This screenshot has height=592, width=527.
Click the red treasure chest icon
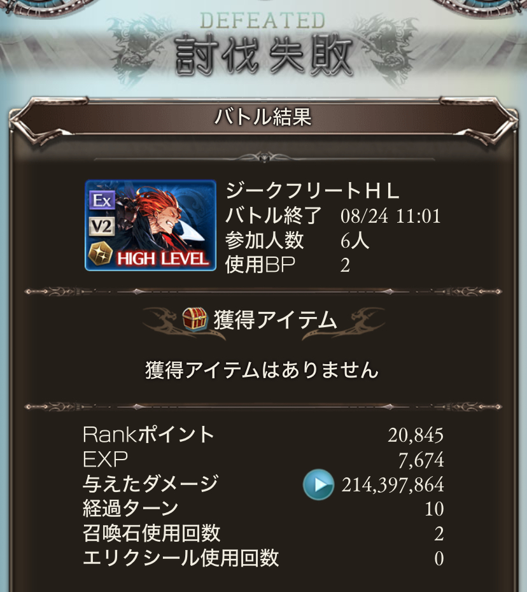[x=195, y=319]
